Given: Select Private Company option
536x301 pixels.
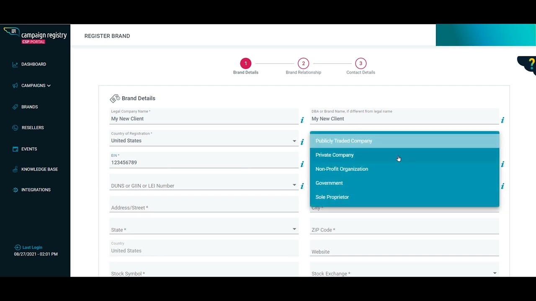Looking at the screenshot, I should point(405,155).
